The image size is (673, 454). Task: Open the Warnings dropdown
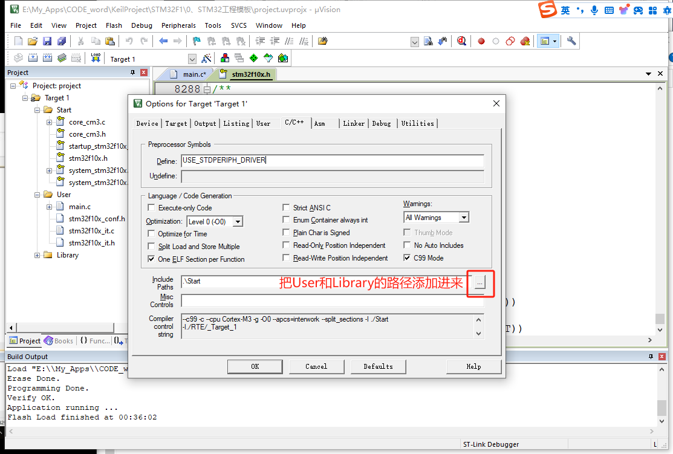(464, 218)
